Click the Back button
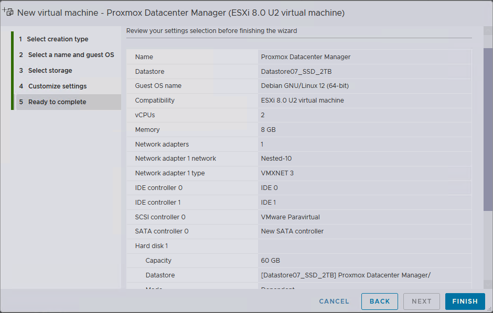Viewport: 493px width, 313px height. tap(379, 301)
